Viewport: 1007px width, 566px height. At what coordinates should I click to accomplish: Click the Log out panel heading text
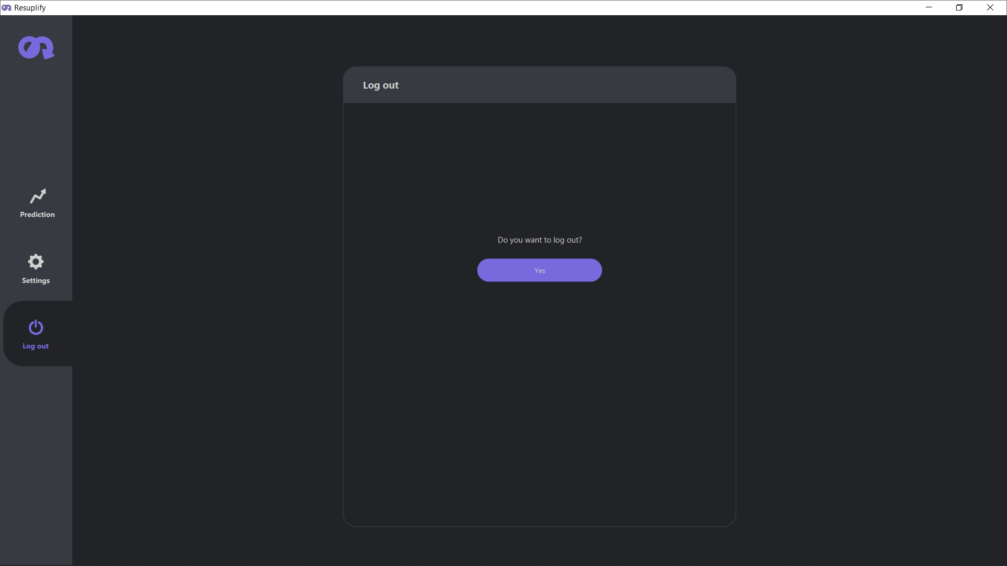(x=381, y=85)
